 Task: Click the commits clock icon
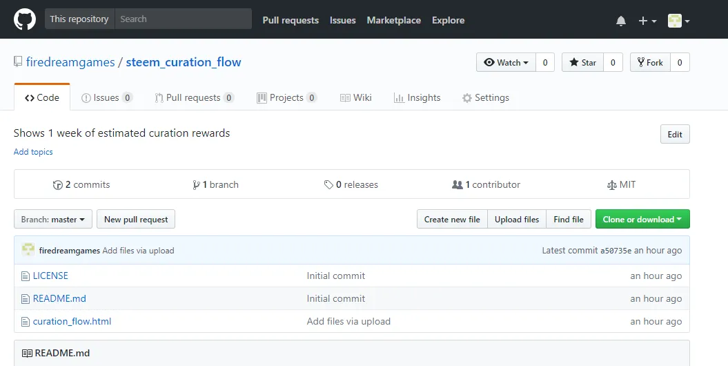point(57,185)
